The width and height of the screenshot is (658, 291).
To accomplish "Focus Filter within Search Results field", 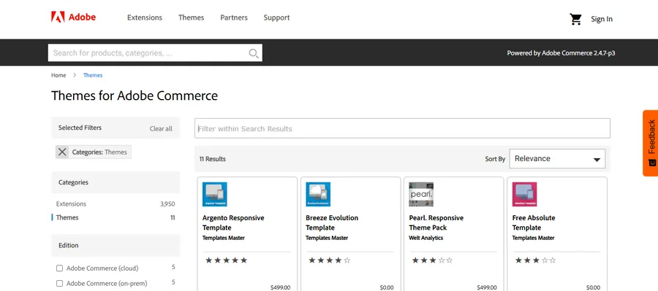I will [402, 128].
